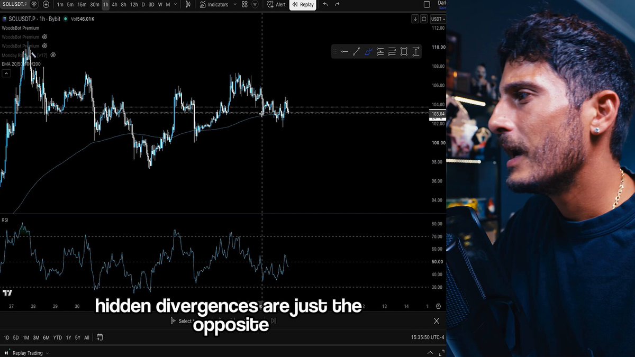
Task: Select the price range measure tool
Action: [x=416, y=51]
